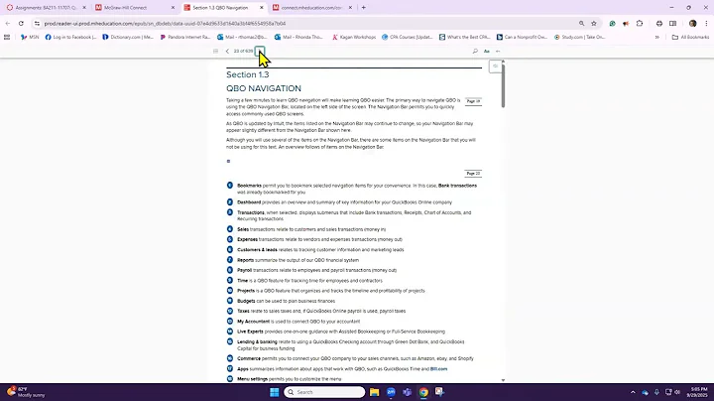Image resolution: width=714 pixels, height=401 pixels.
Task: Open the reader more options menu
Action: (x=498, y=51)
